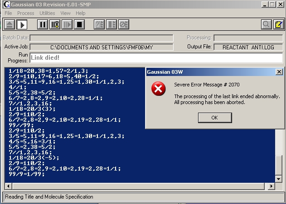
Task: Click the Batch Data field
Action: click(x=102, y=38)
